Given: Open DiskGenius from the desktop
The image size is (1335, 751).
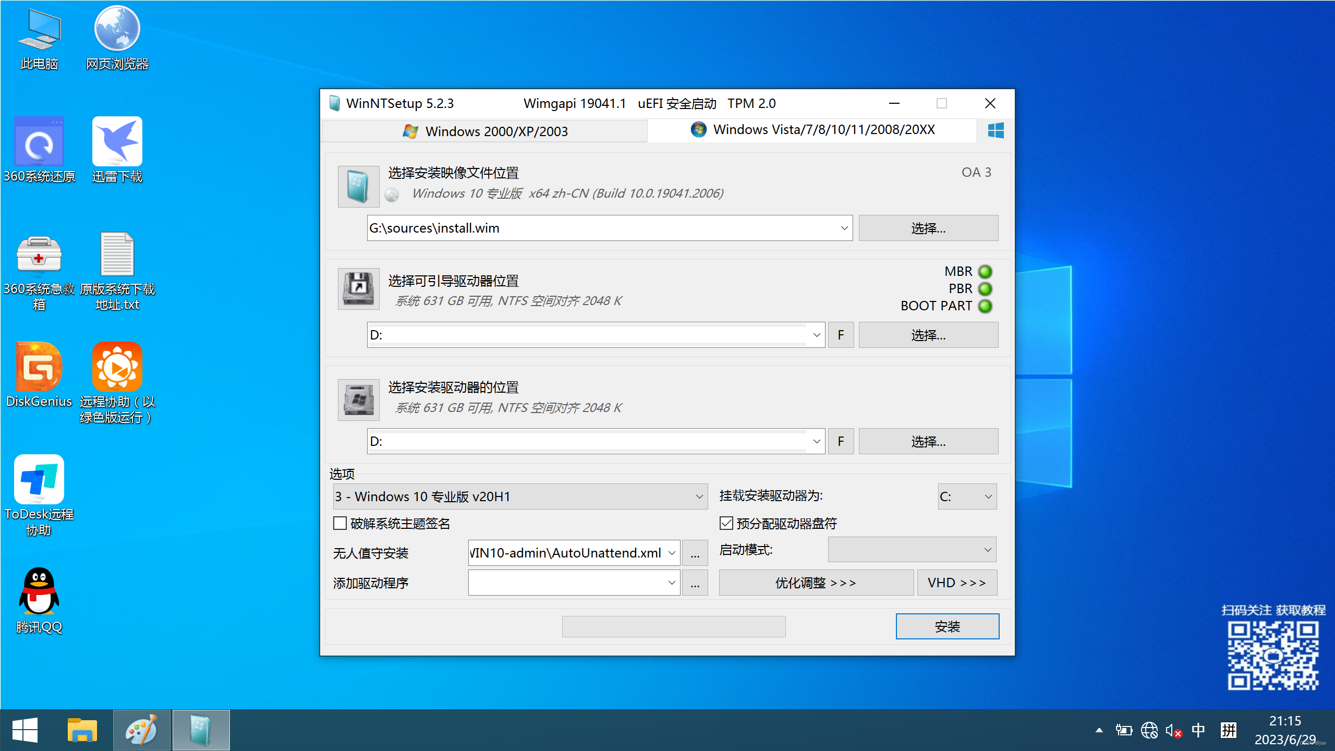Looking at the screenshot, I should click(x=38, y=367).
